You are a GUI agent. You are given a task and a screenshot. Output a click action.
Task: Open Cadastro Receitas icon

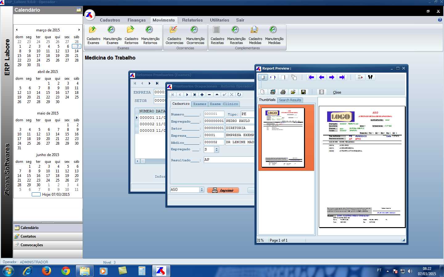click(x=217, y=35)
